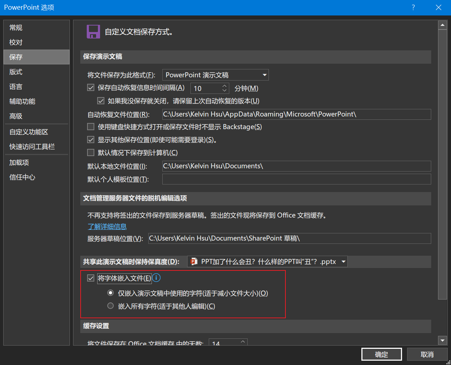Click the 缓存设置 section header

click(x=256, y=326)
